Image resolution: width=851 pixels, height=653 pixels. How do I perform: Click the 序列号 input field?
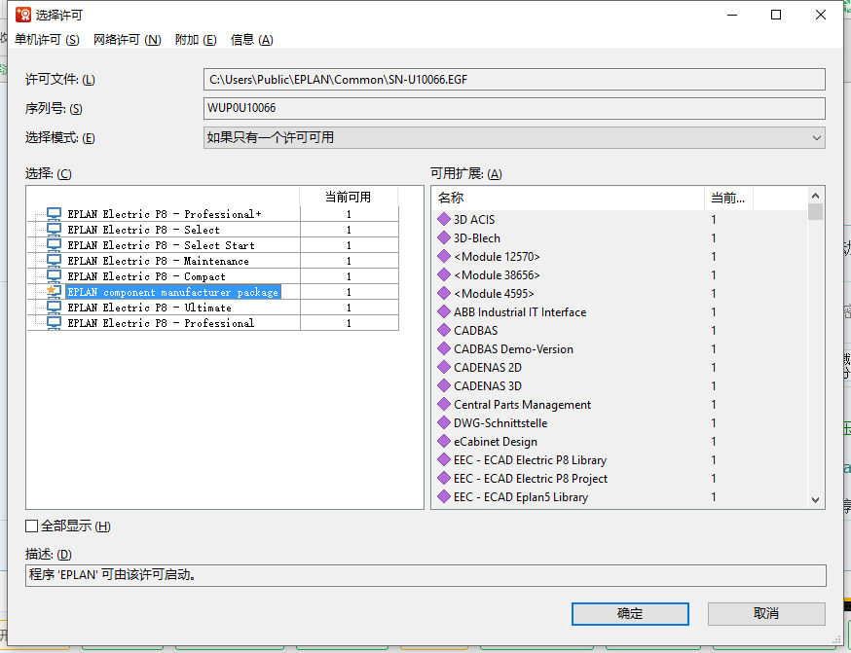514,108
